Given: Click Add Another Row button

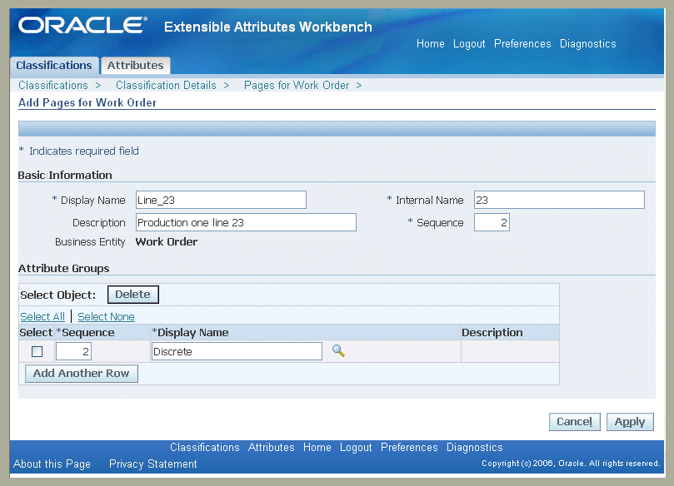Looking at the screenshot, I should click(x=82, y=374).
